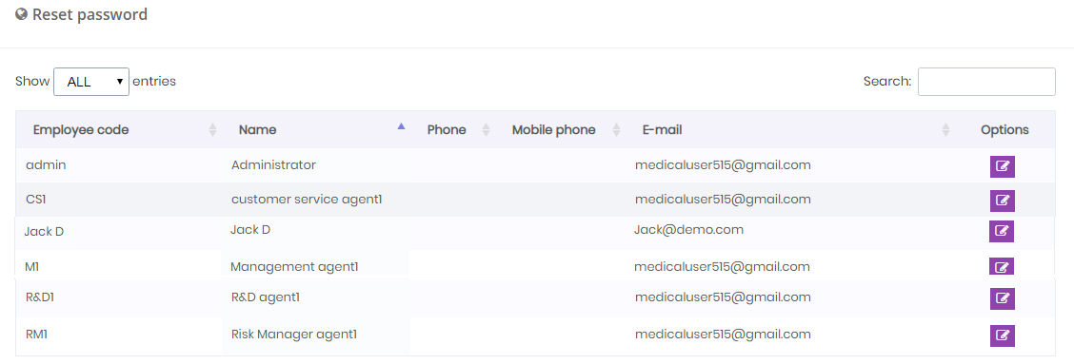The height and width of the screenshot is (364, 1074).
Task: Click edit icon for R&D agent1 row
Action: (x=1002, y=299)
